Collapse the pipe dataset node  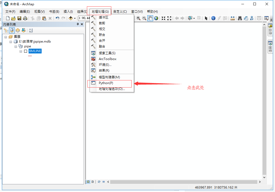pos(16,47)
